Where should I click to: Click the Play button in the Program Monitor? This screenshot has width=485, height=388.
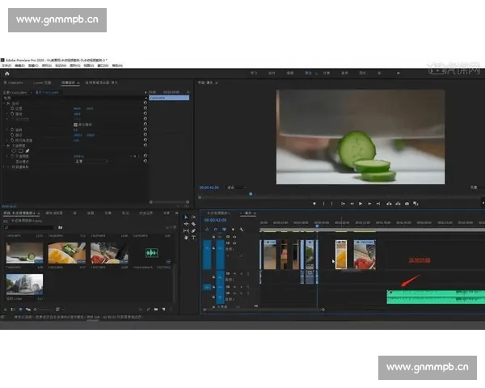point(361,203)
